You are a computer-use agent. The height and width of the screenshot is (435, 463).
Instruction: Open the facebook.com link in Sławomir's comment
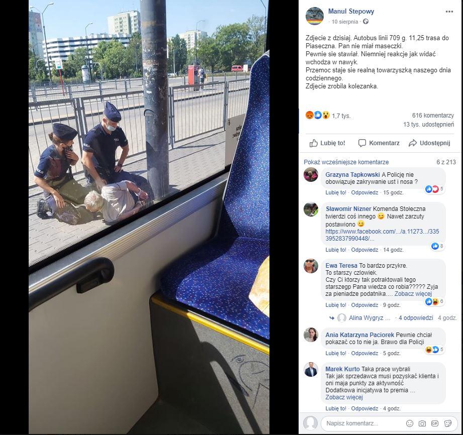click(382, 235)
